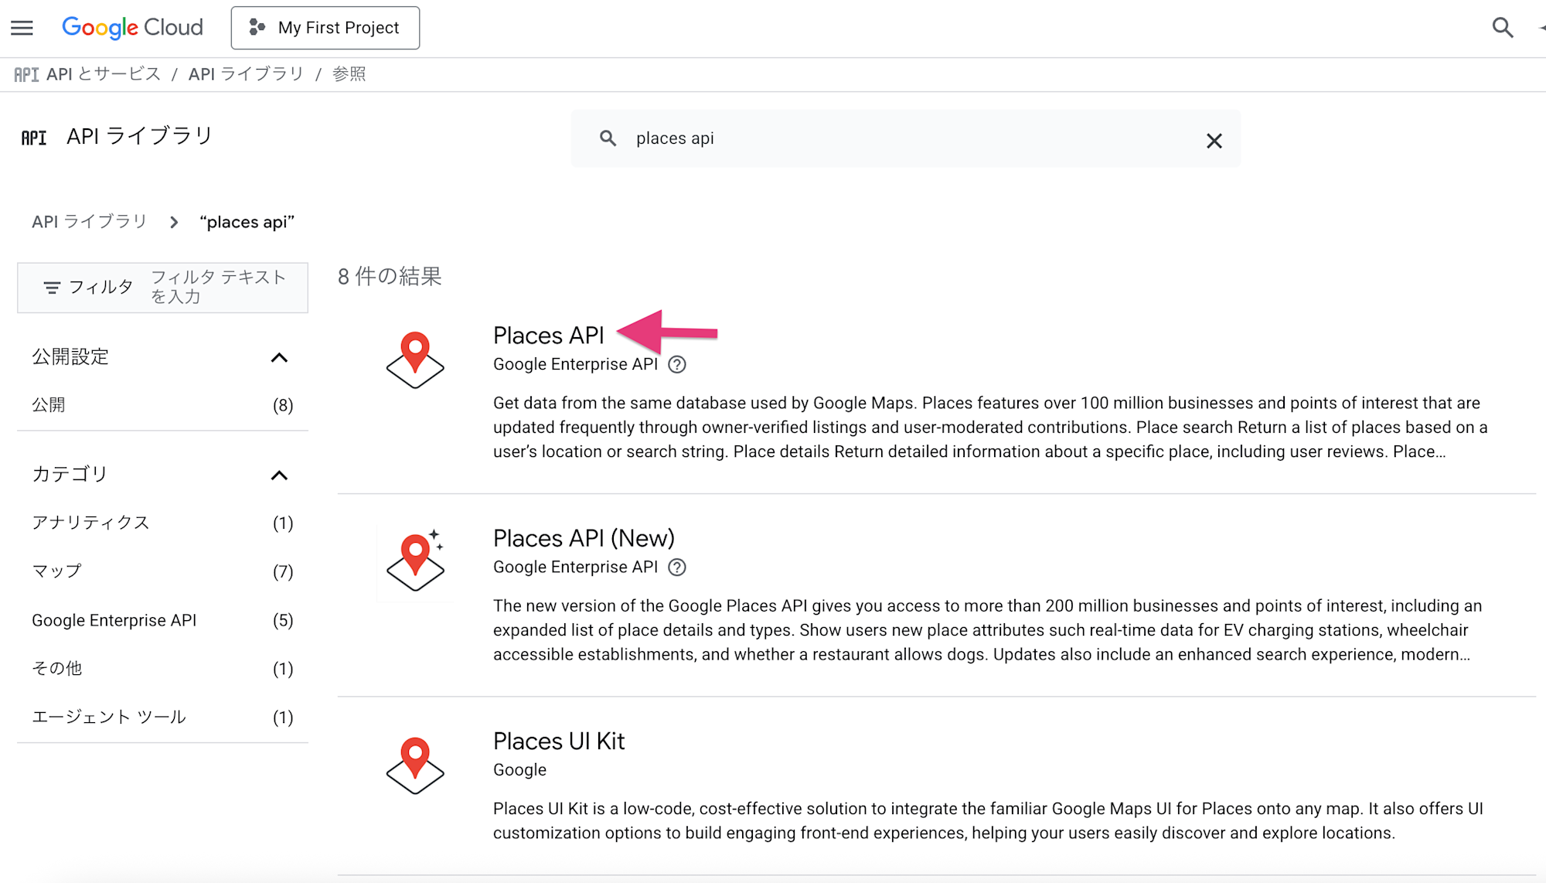The width and height of the screenshot is (1546, 883).
Task: Open the Places UI Kit result title
Action: click(558, 741)
